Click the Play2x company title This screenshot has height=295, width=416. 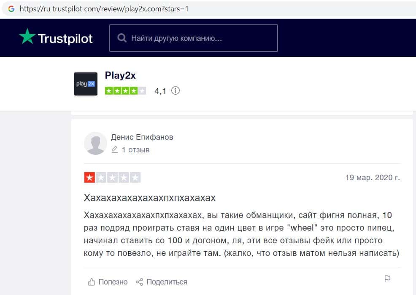pos(120,76)
